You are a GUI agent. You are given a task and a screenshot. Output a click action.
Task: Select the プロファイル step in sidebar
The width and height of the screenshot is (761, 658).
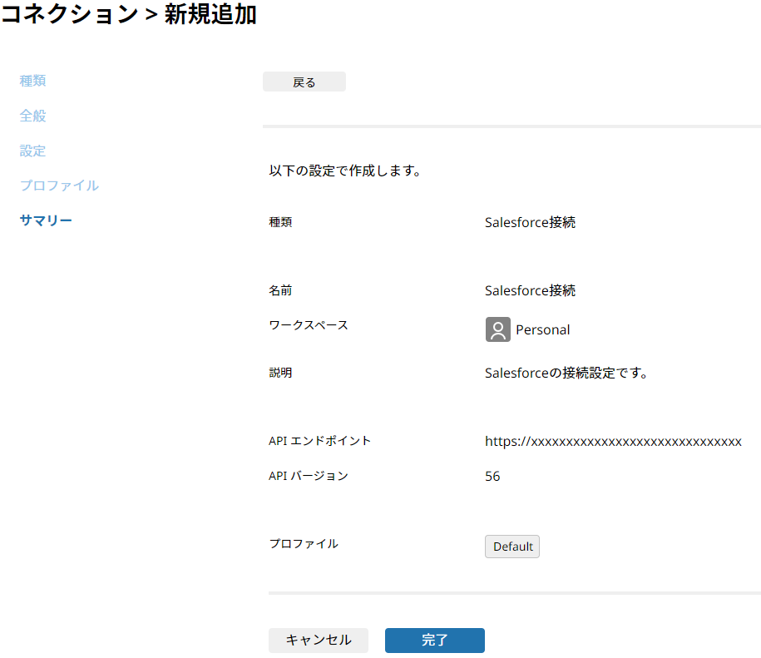point(59,186)
